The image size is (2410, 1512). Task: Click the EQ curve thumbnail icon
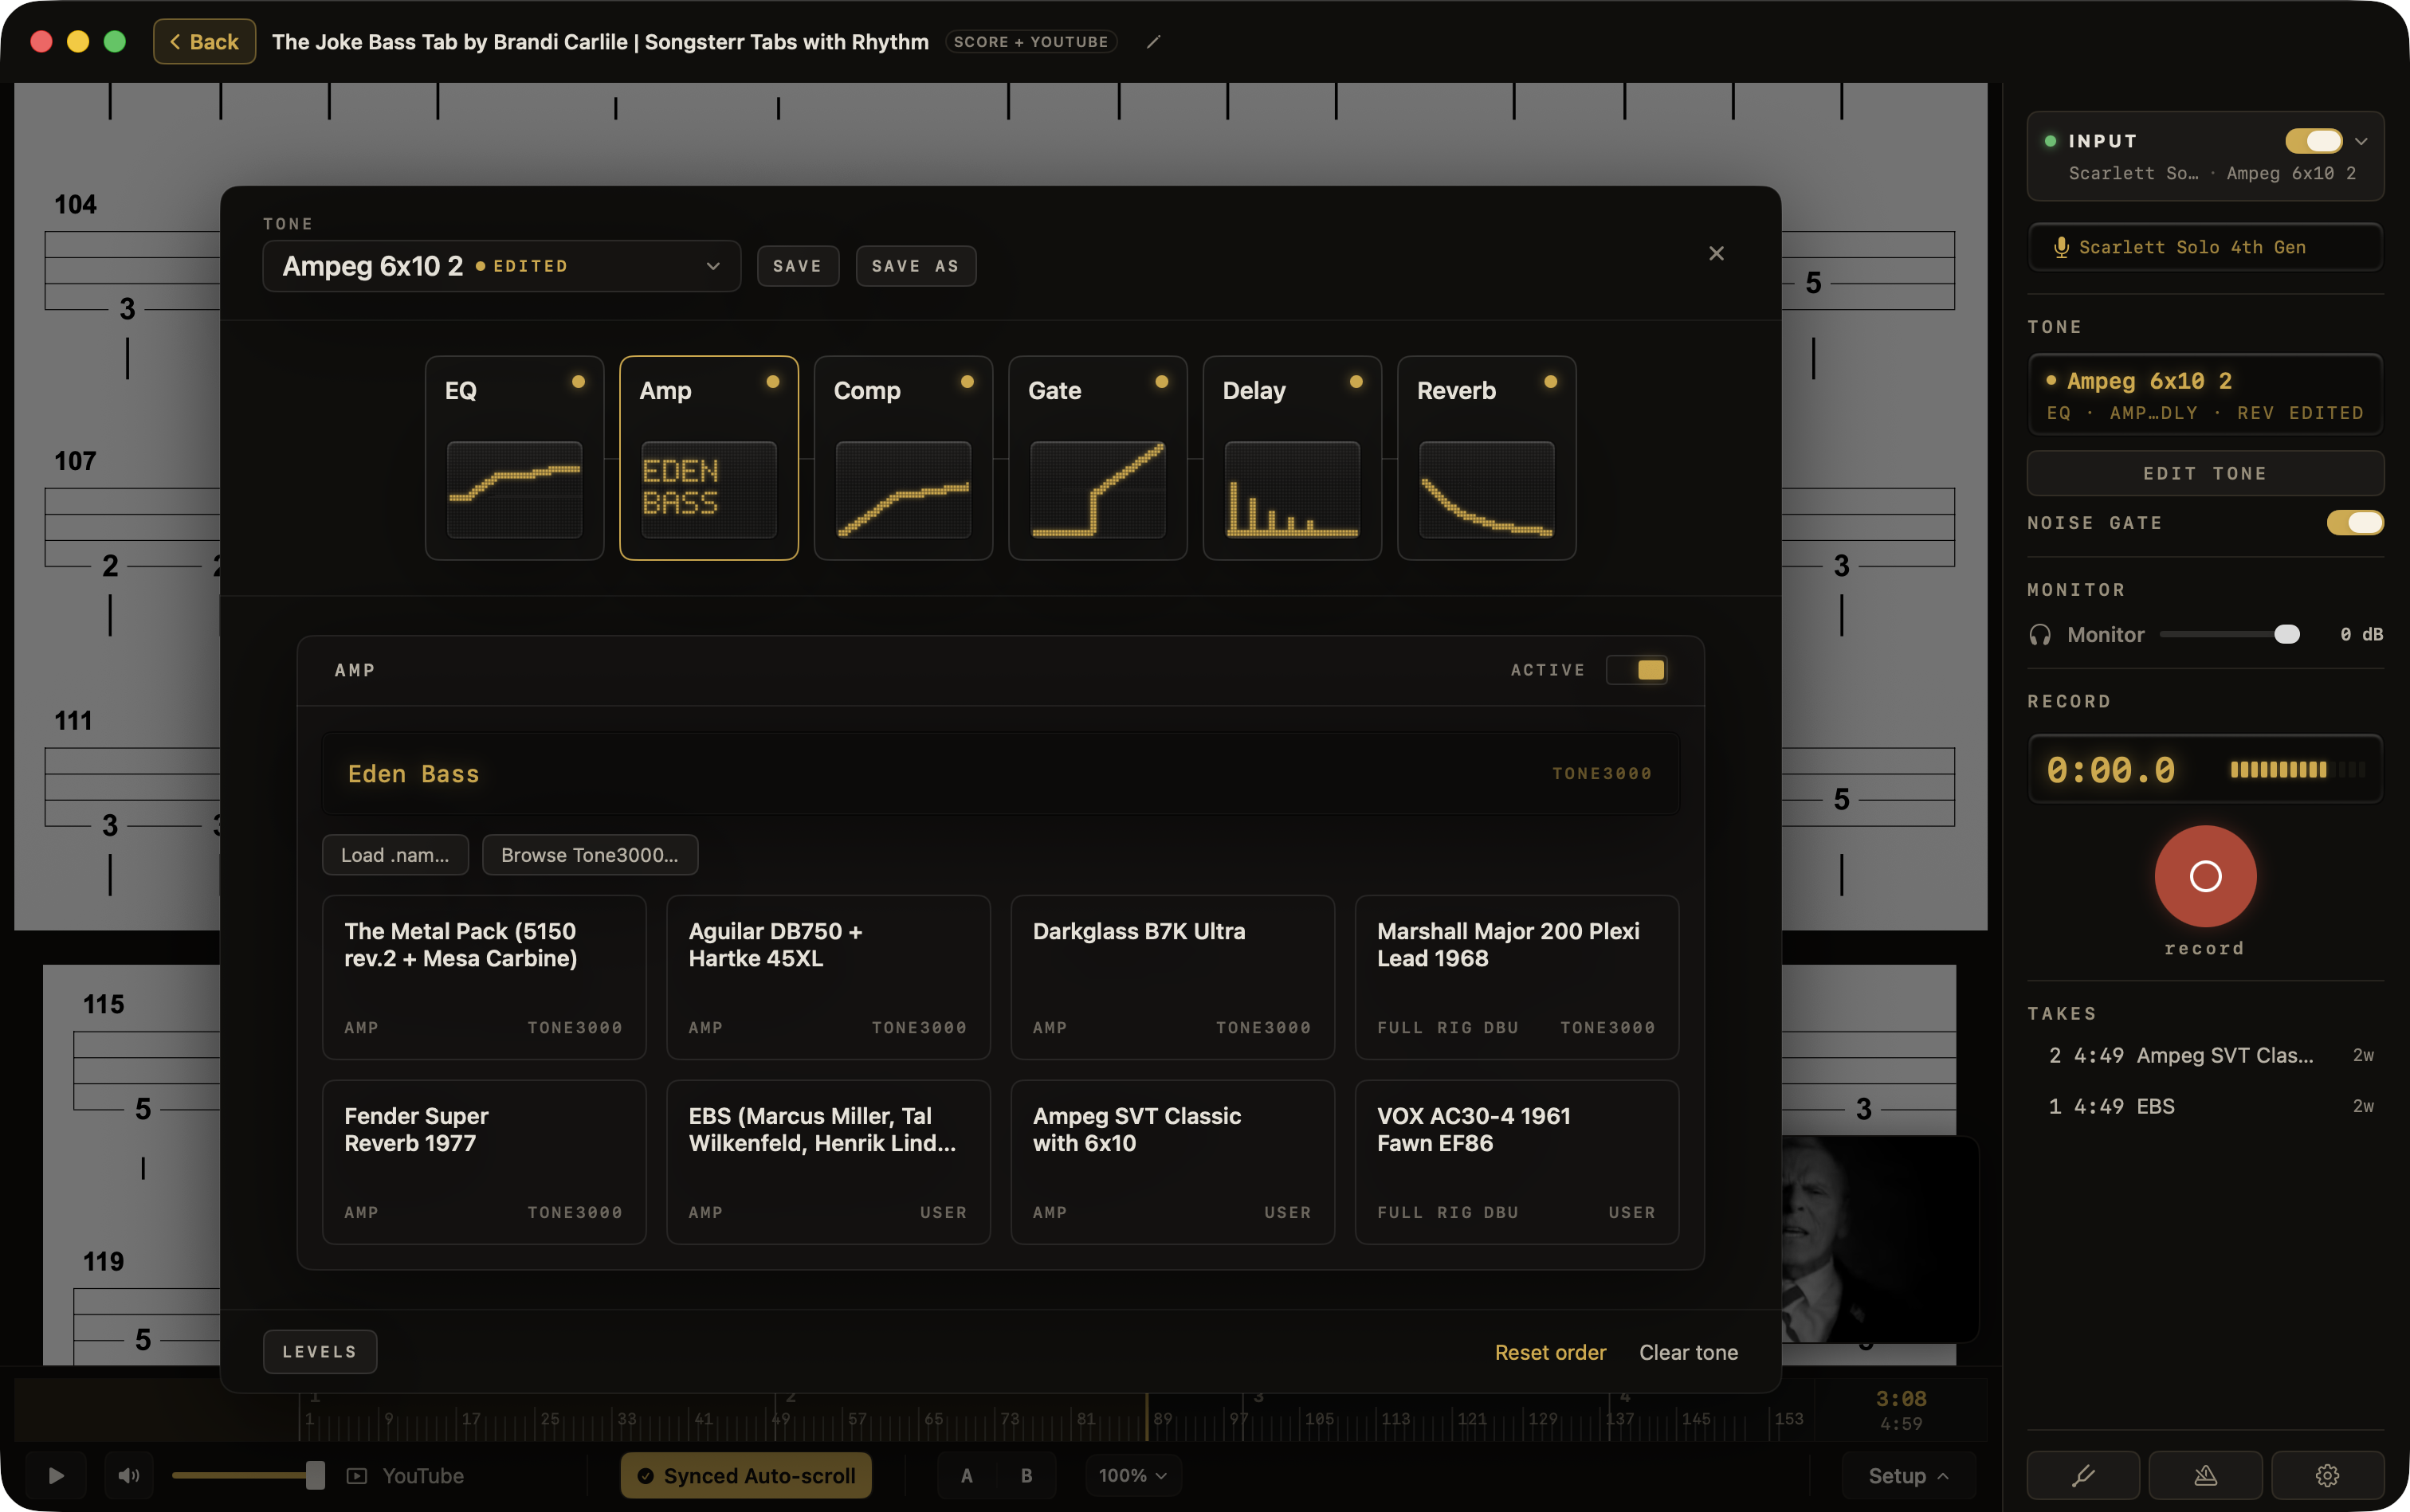[x=514, y=489]
